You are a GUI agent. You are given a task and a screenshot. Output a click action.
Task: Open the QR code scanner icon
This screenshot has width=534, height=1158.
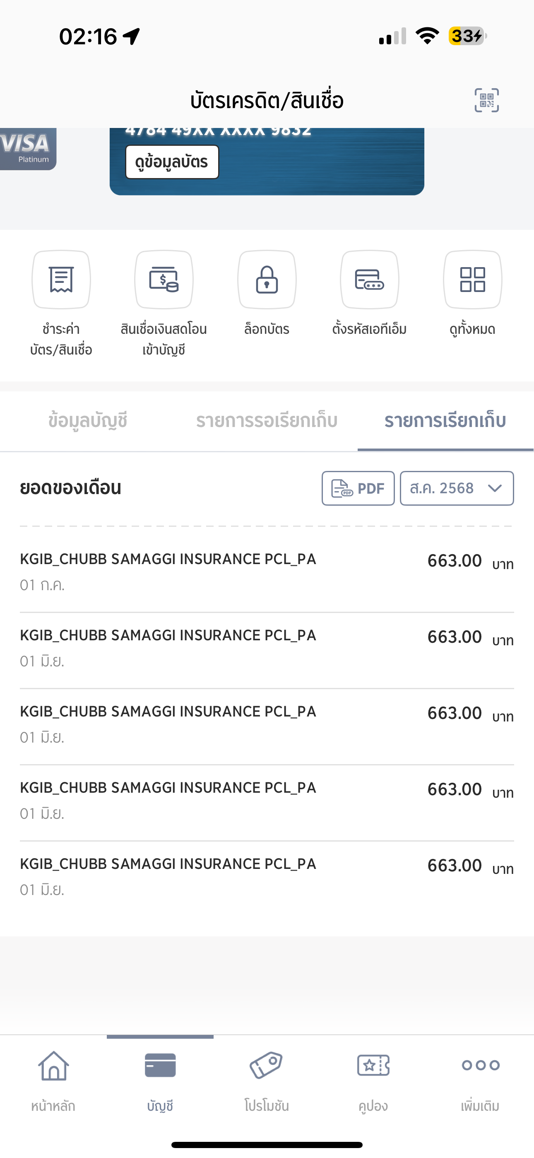(487, 100)
